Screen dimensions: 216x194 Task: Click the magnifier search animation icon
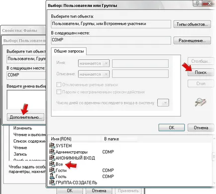(200, 102)
